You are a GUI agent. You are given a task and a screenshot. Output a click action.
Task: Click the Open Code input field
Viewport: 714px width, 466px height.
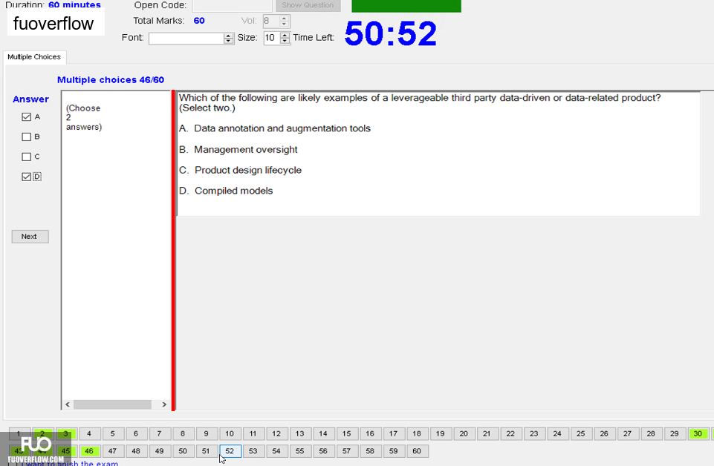coord(233,5)
